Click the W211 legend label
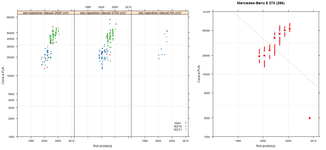 178,129
